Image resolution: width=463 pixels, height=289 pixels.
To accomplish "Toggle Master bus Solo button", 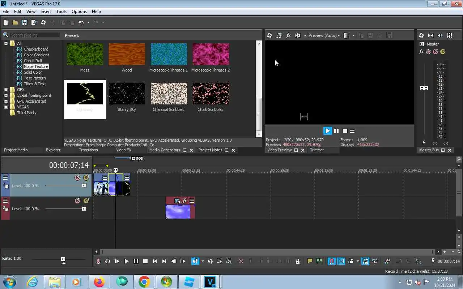I will (443, 52).
